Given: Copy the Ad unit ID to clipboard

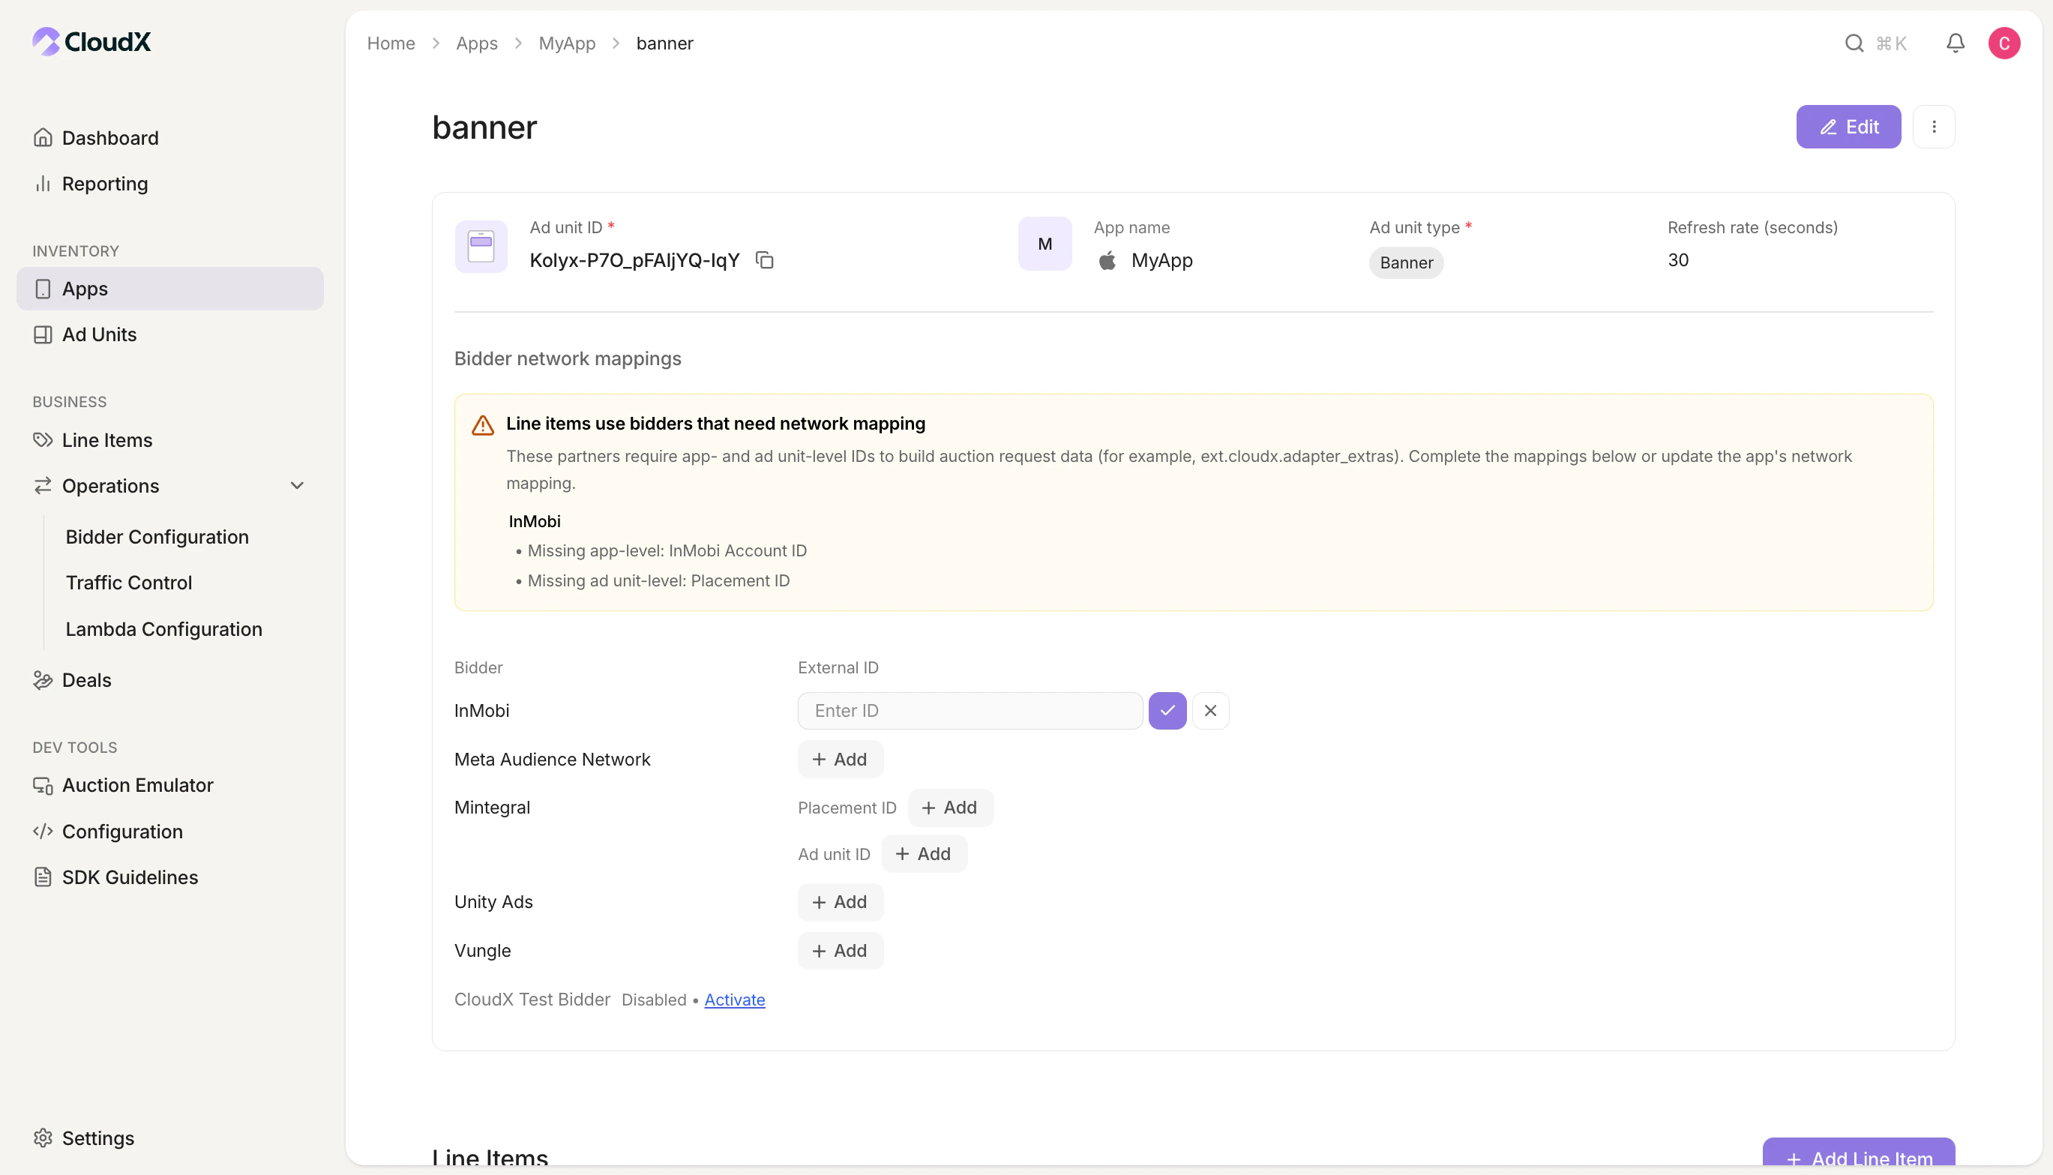Looking at the screenshot, I should [x=764, y=260].
